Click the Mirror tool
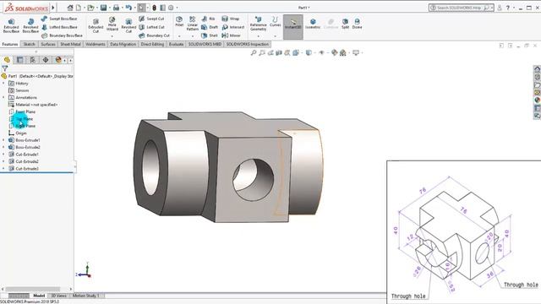 coord(231,35)
